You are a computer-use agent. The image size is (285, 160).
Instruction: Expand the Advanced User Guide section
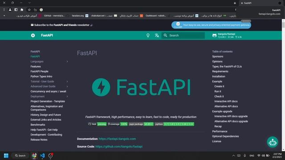point(49,86)
